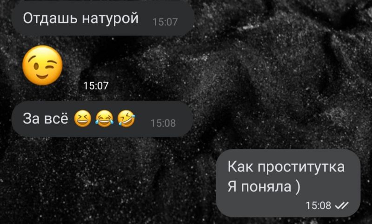The width and height of the screenshot is (372, 224).
Task: Tap the large winking face emoji
Action: (42, 65)
